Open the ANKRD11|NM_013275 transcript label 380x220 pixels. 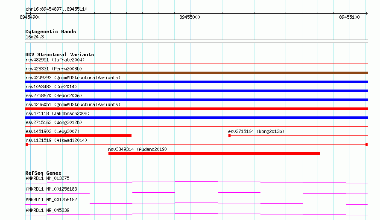pos(47,178)
